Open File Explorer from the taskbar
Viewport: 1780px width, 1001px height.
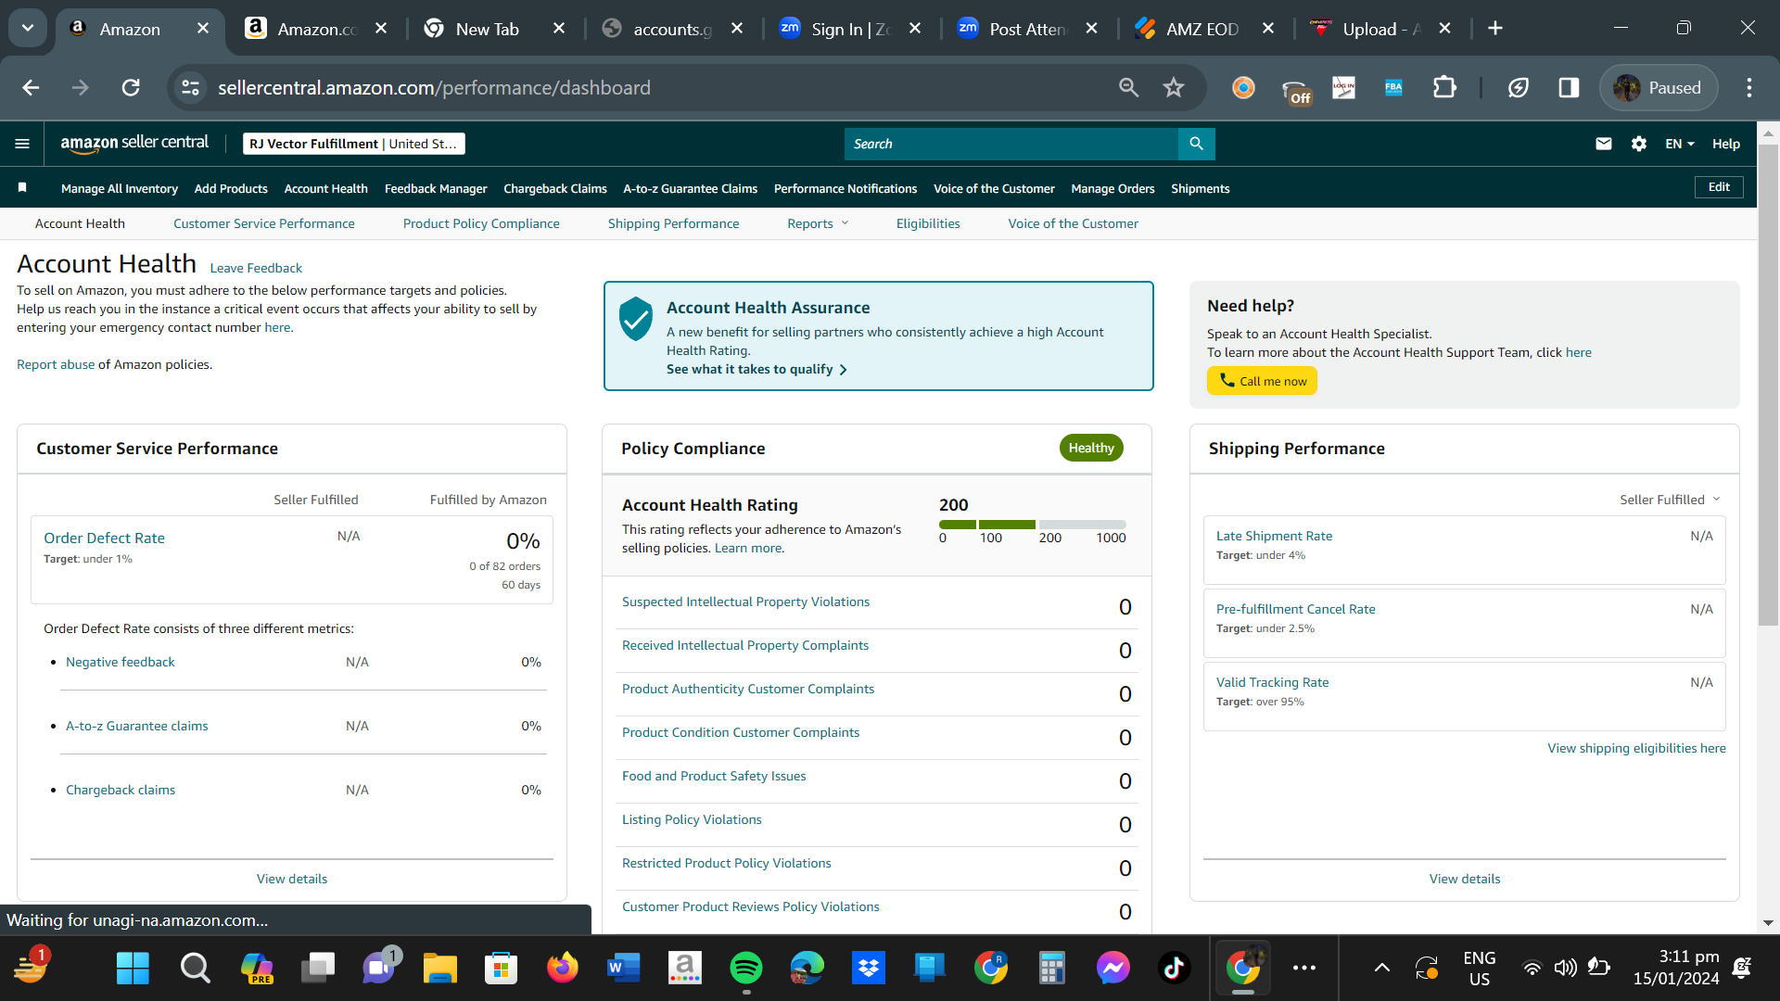coord(440,969)
